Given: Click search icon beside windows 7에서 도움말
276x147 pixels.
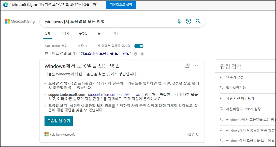Looking at the screenshot, I should (x=222, y=119).
